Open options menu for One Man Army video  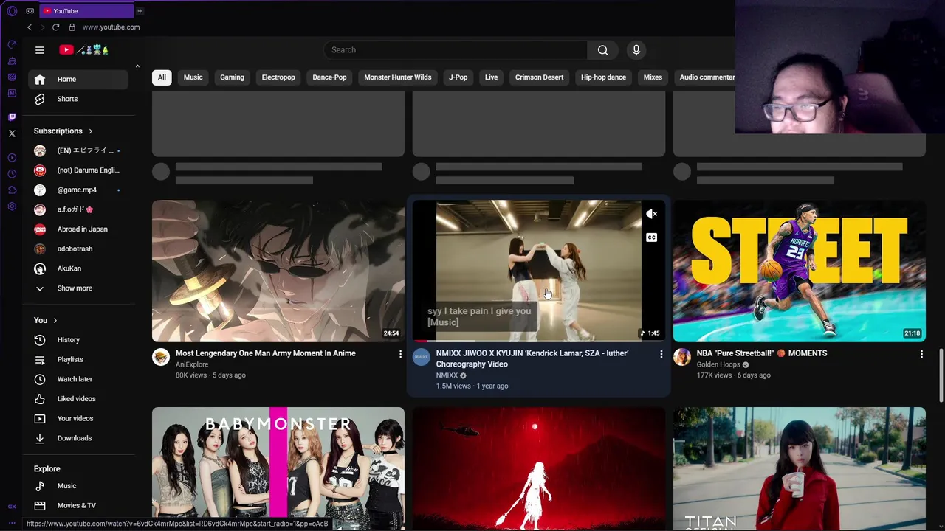click(x=400, y=354)
